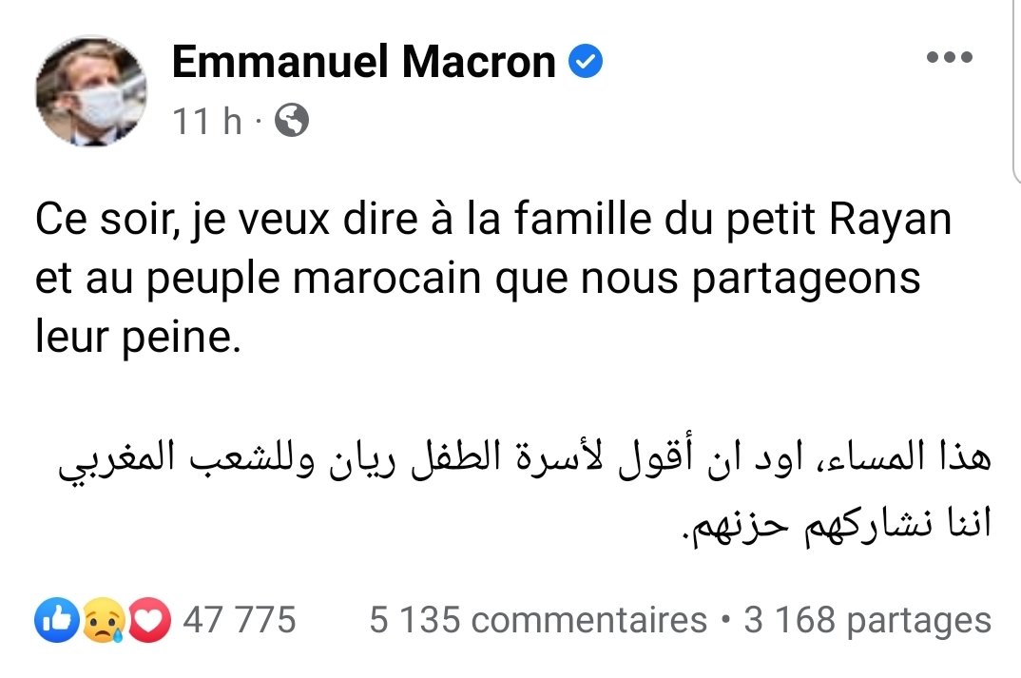This screenshot has width=1021, height=678.
Task: Click the globe public audience icon
Action: coord(291,121)
